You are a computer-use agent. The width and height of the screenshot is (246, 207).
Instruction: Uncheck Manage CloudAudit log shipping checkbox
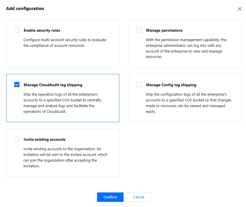(17, 85)
